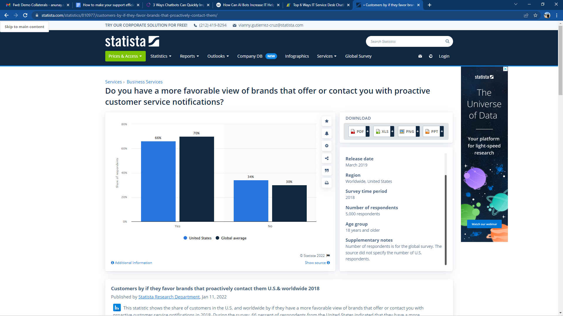Click the globe language icon in navigation bar
Screen dimensions: 563x316
pos(431,56)
